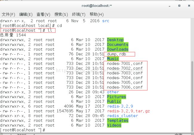Click the Music directory name
Screen dimensions: 194x135
(x=113, y=59)
